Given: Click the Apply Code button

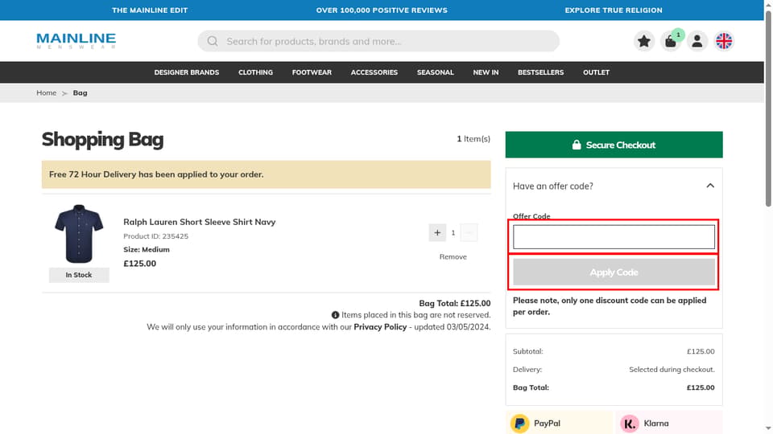Looking at the screenshot, I should [614, 272].
